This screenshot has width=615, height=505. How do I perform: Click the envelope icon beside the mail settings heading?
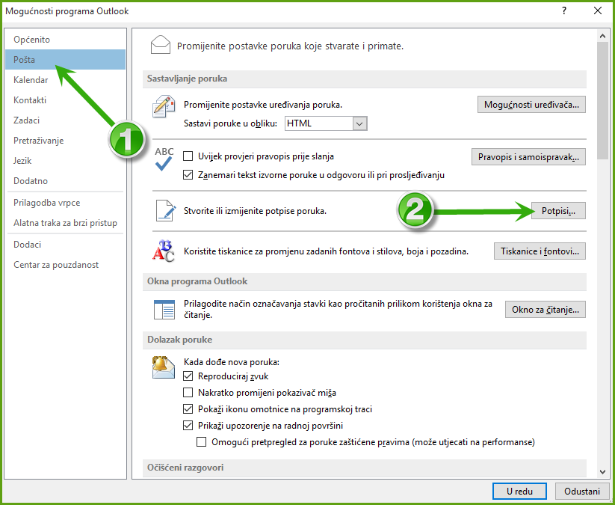click(x=161, y=45)
